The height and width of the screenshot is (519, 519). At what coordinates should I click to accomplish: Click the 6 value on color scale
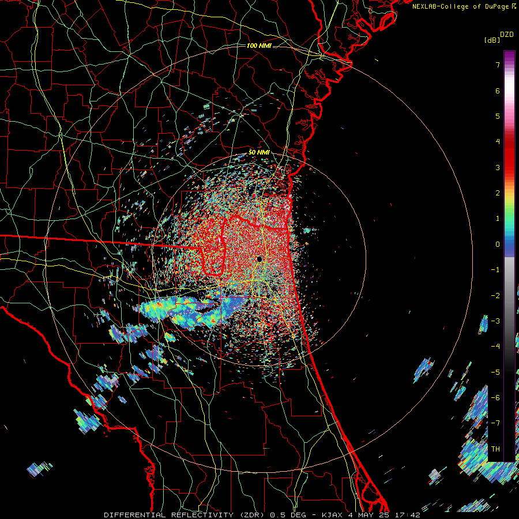tap(498, 91)
